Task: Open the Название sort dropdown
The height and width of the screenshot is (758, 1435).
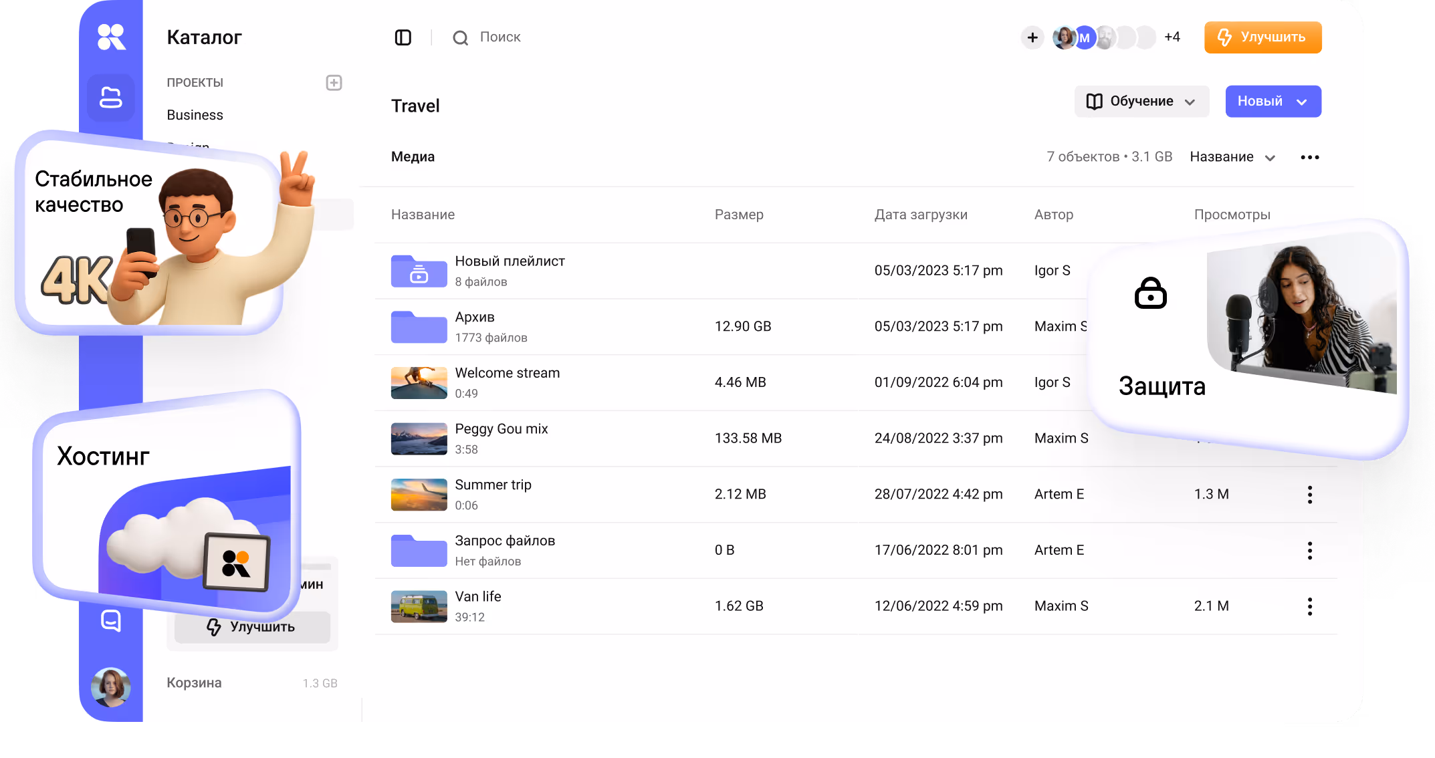Action: coord(1232,157)
